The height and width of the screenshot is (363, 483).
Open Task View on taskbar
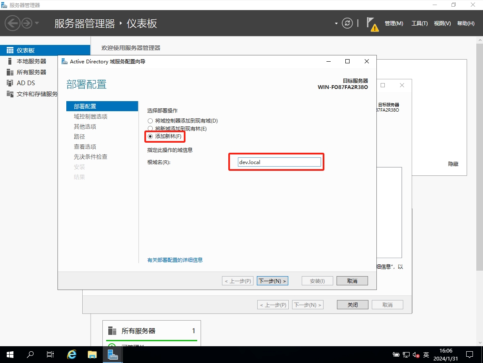coord(50,355)
